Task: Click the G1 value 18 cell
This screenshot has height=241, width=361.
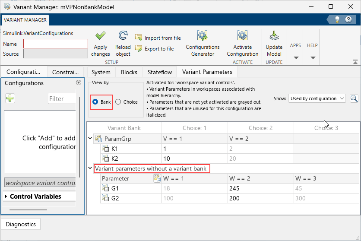Action: coord(195,188)
